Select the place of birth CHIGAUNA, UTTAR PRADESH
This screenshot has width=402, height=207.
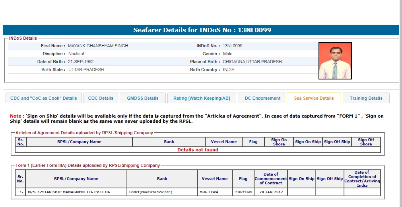tap(252, 62)
